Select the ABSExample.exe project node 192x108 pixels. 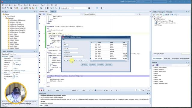(160, 19)
